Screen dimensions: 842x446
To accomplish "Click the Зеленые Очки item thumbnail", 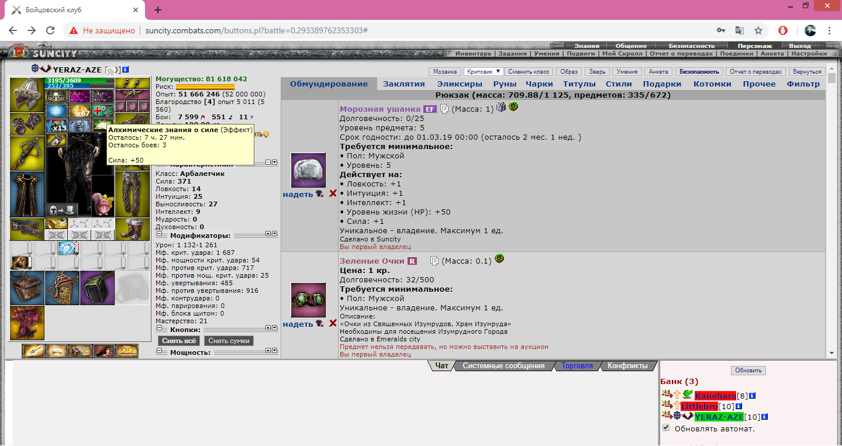I will (x=308, y=300).
